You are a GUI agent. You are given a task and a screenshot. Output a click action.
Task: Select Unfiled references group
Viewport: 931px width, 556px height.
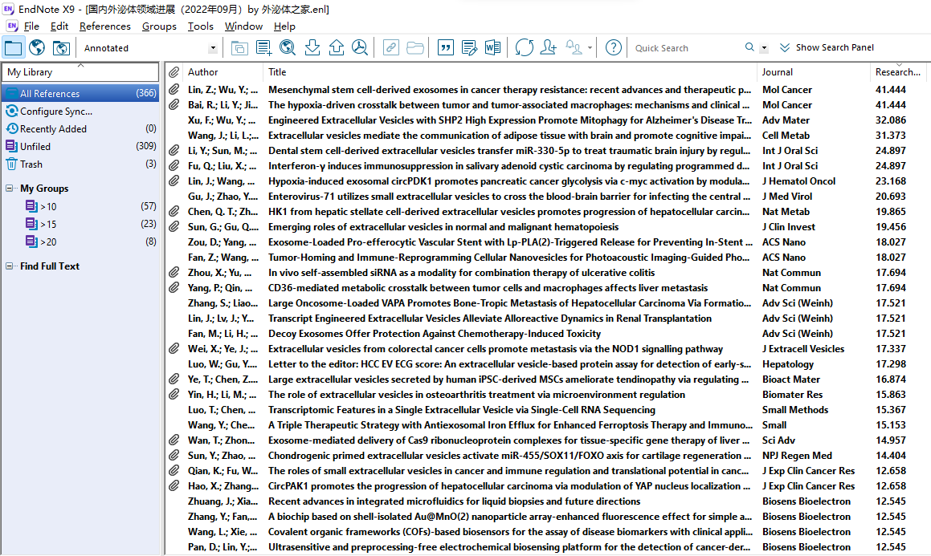(x=80, y=146)
